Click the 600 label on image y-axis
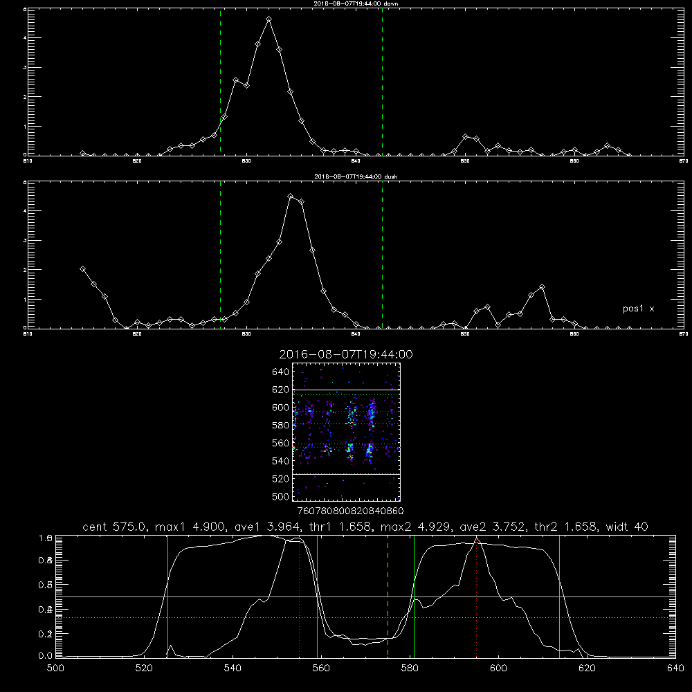 point(281,408)
